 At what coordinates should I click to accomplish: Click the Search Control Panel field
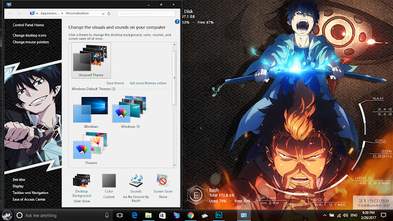[146, 14]
